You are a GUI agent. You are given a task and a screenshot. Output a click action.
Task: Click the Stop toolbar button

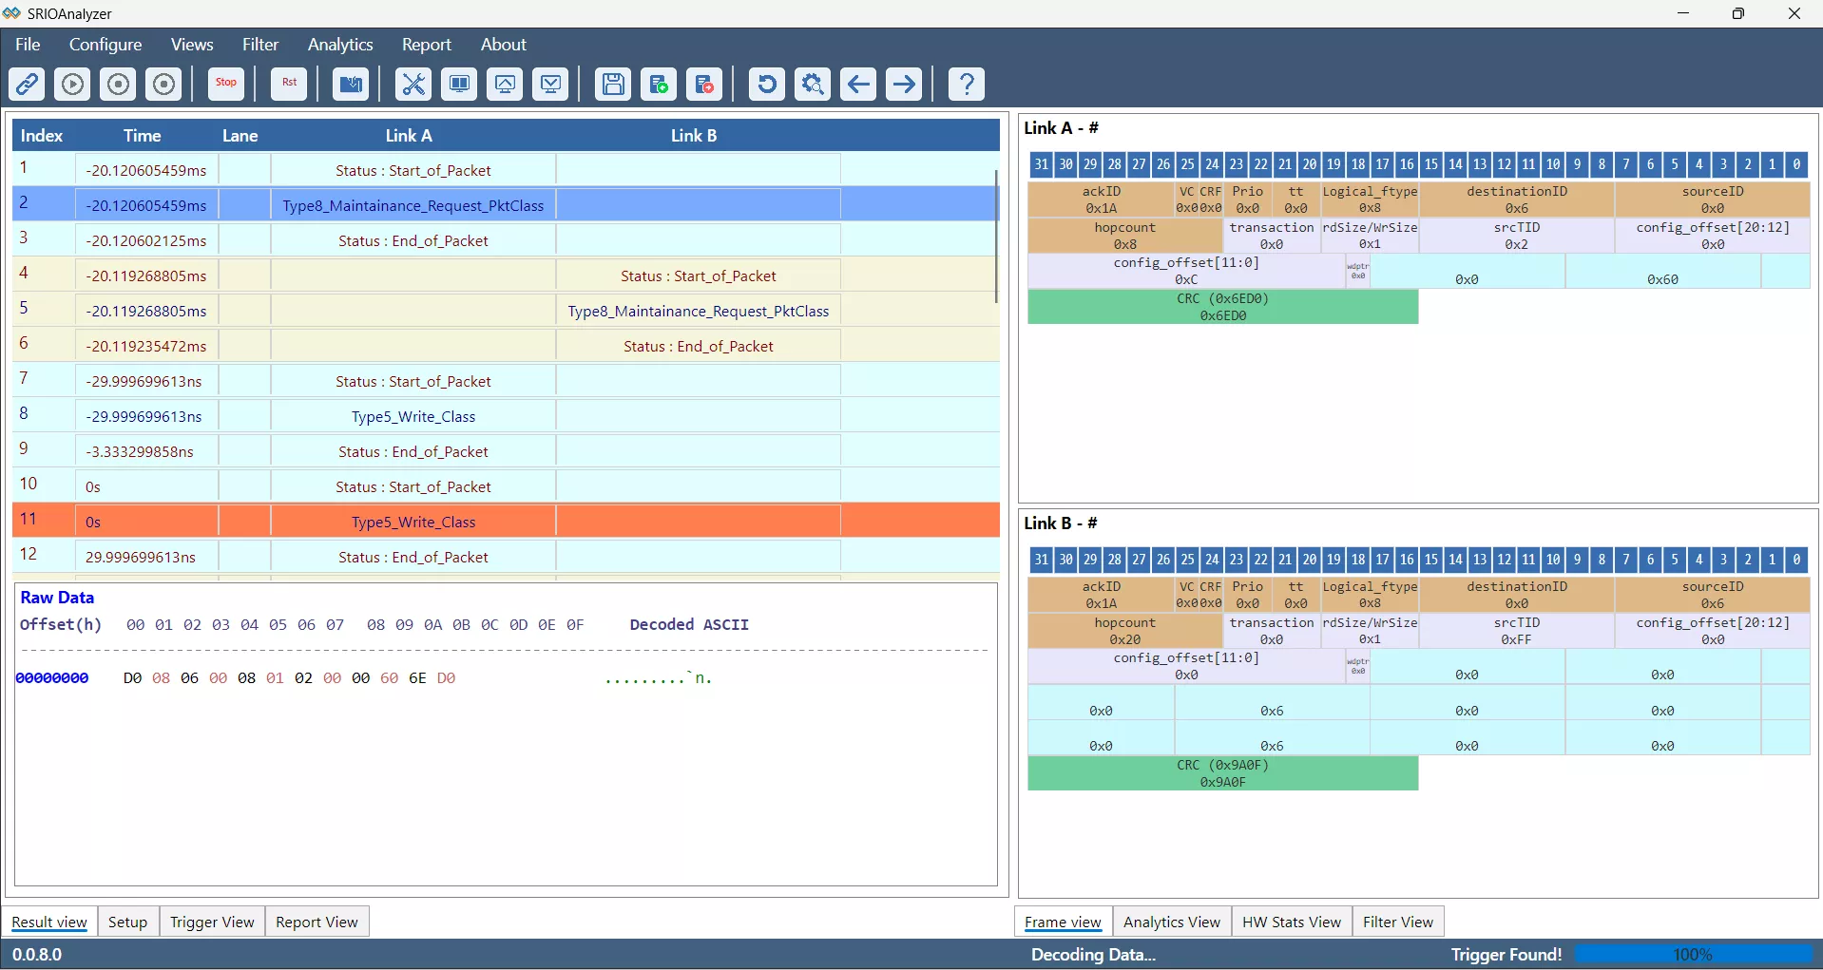[x=226, y=84]
